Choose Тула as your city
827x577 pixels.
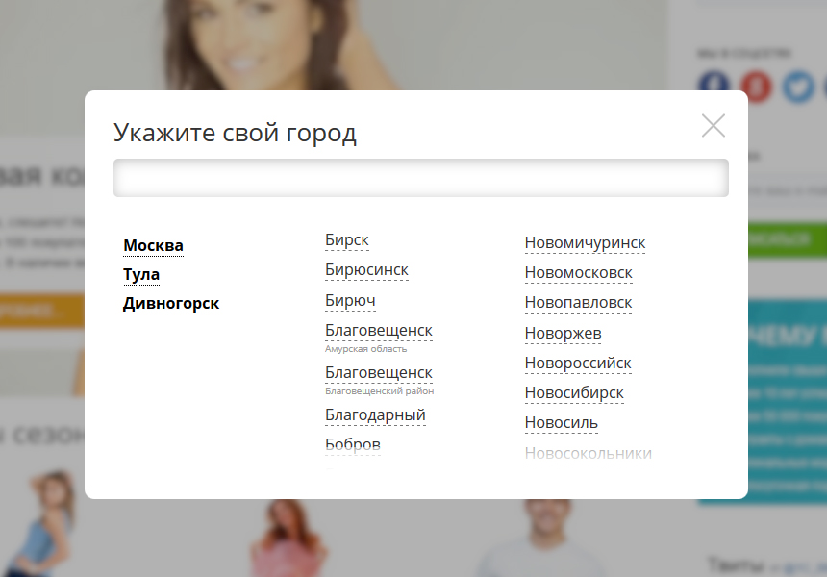point(141,275)
